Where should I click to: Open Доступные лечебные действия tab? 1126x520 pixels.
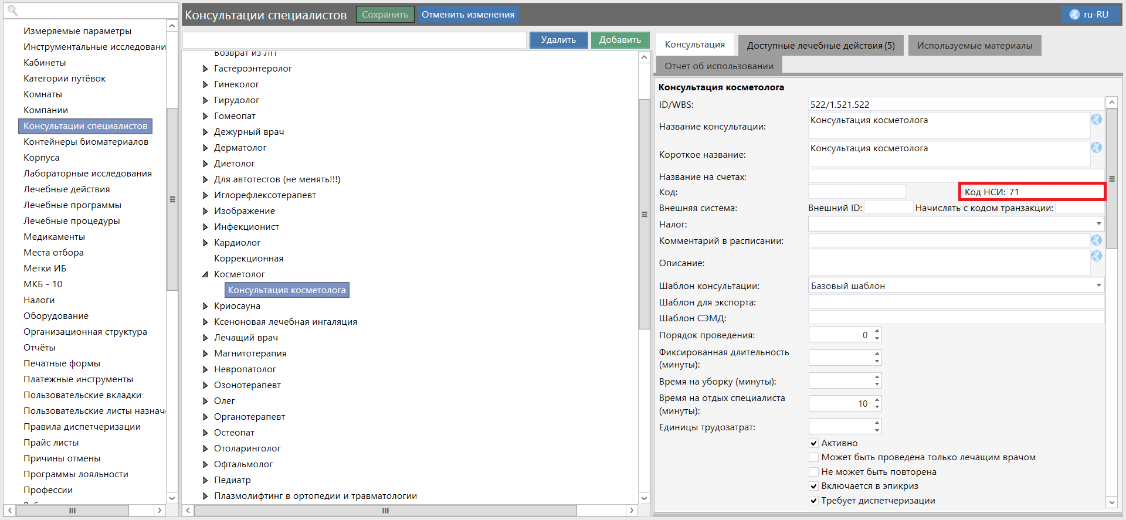[820, 46]
